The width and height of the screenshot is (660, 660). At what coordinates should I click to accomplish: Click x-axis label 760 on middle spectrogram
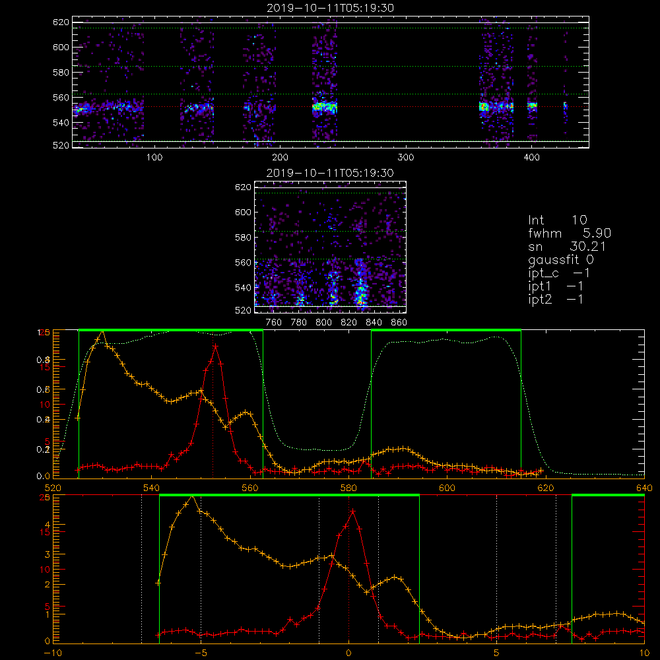tap(274, 323)
